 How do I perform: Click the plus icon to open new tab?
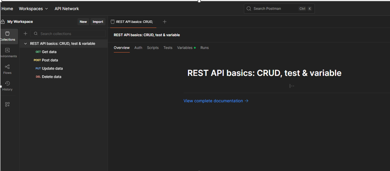tap(165, 22)
